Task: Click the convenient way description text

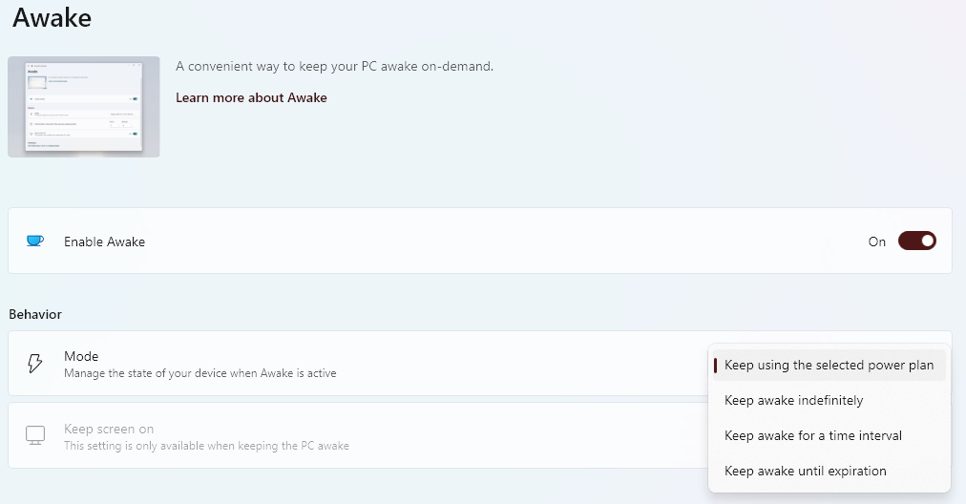Action: 334,67
